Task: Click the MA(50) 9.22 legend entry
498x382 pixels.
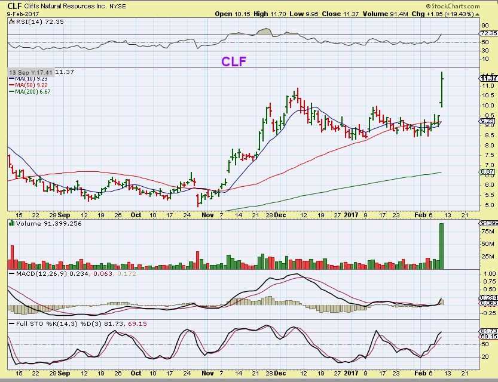Action: tap(28, 85)
